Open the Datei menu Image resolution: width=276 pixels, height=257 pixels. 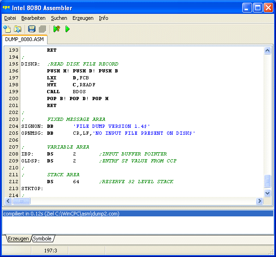coord(10,18)
